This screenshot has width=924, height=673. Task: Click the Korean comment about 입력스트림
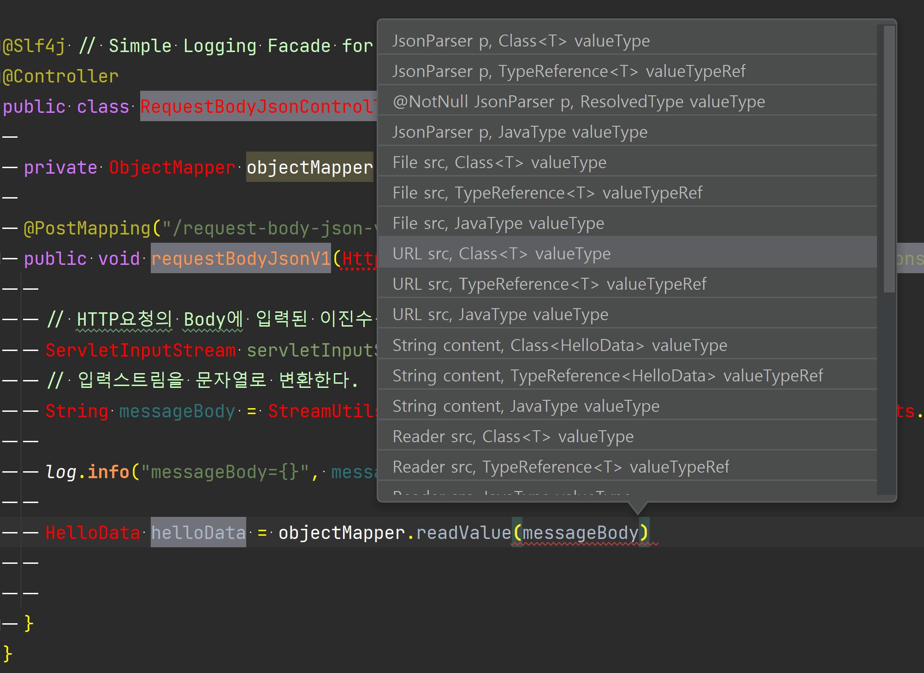[x=202, y=380]
